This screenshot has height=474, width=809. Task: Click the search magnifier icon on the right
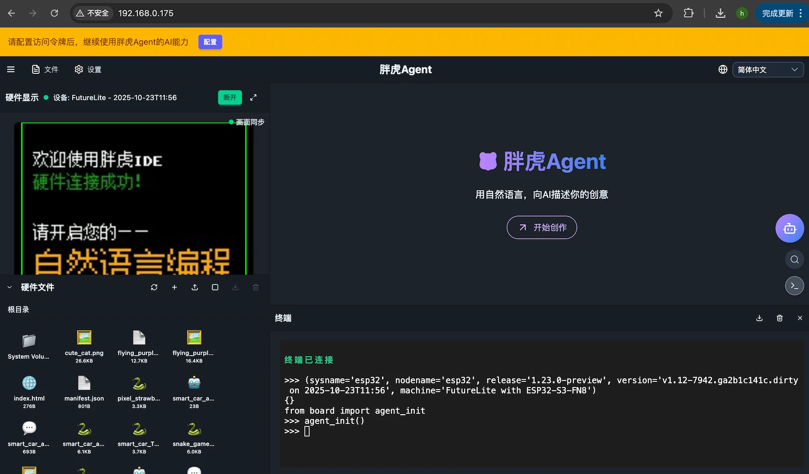794,259
